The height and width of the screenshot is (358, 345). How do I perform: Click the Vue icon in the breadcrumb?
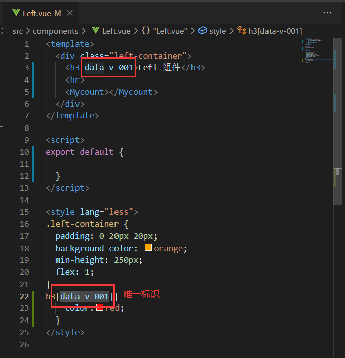point(96,30)
